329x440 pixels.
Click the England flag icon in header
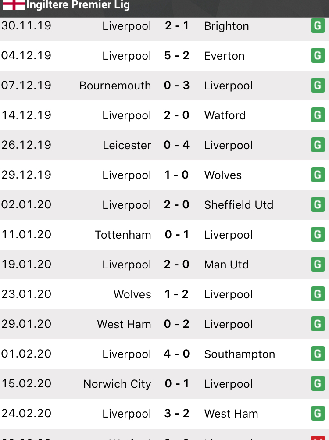click(14, 5)
